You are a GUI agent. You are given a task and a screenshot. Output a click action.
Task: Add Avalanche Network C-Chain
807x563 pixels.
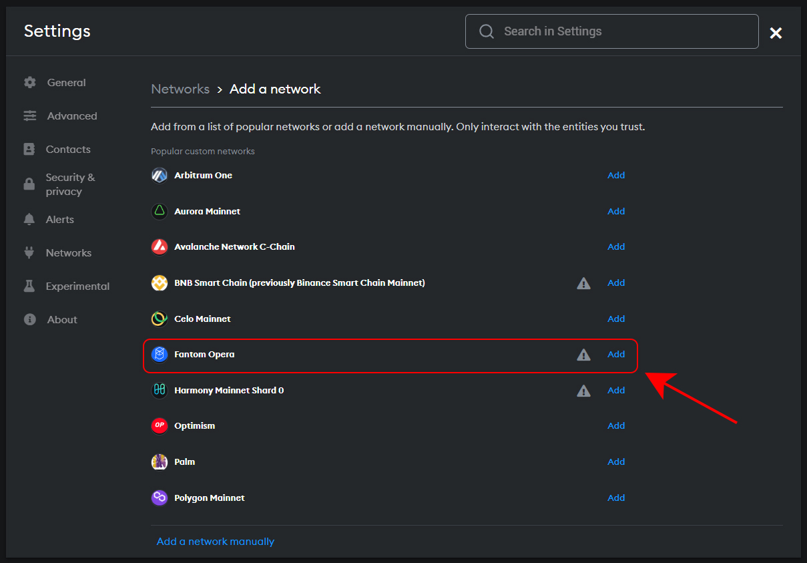coord(616,247)
